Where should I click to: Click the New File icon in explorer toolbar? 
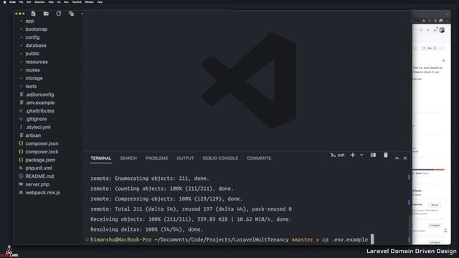[x=34, y=14]
